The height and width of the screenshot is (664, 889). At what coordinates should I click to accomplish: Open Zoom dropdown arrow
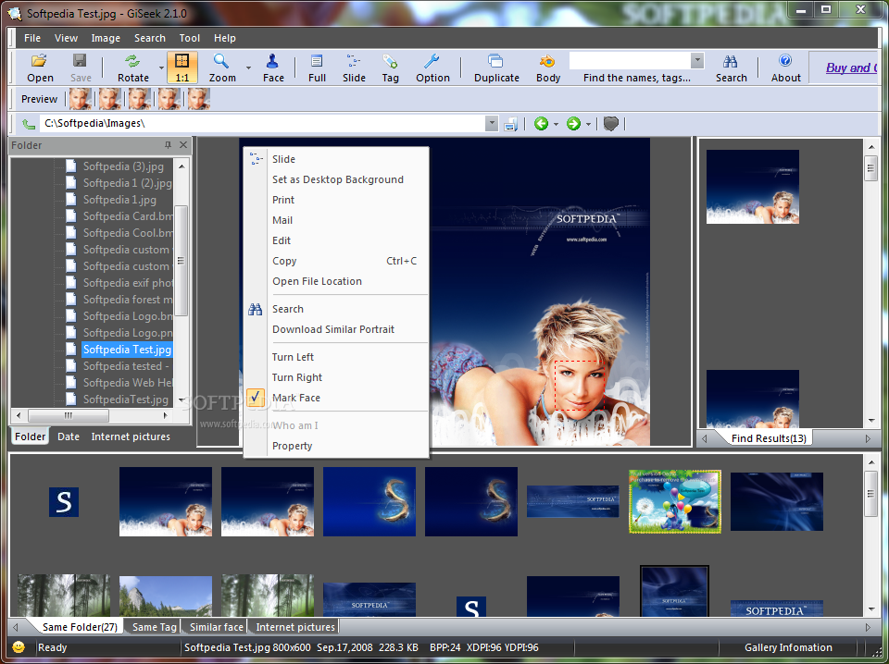[x=248, y=68]
